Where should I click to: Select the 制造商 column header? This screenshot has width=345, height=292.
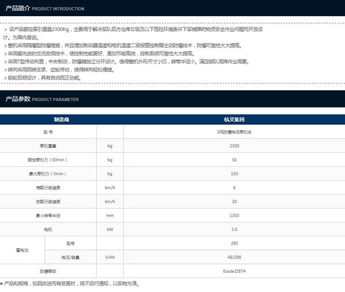point(62,119)
